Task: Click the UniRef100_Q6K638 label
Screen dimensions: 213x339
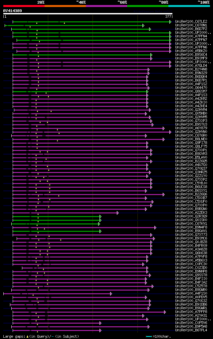Action: 191,253
